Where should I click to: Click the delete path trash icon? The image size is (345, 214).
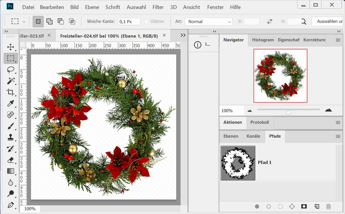click(x=328, y=206)
